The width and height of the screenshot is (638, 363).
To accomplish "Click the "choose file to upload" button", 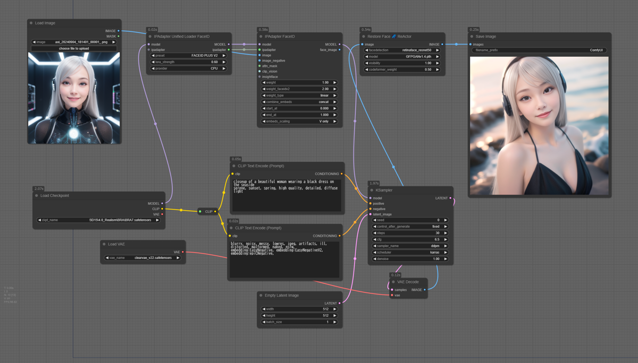I will coord(74,48).
